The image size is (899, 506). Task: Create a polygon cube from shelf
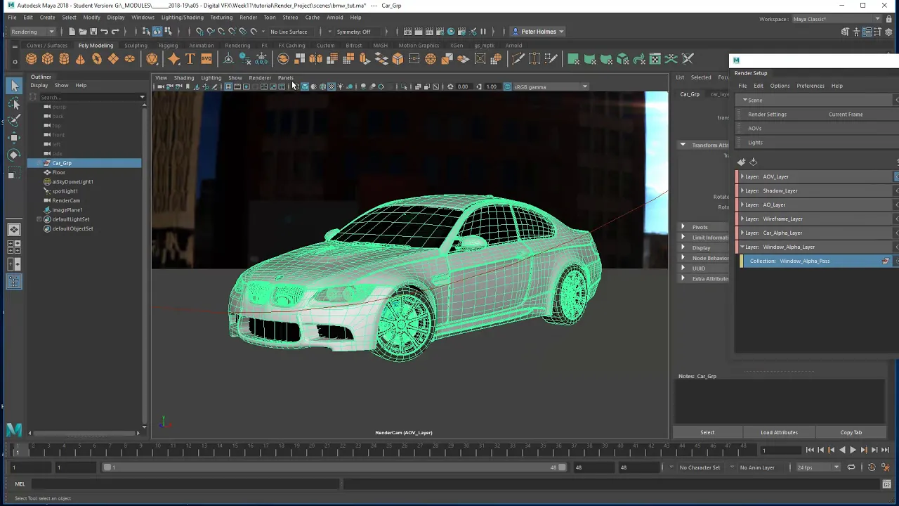pos(48,59)
